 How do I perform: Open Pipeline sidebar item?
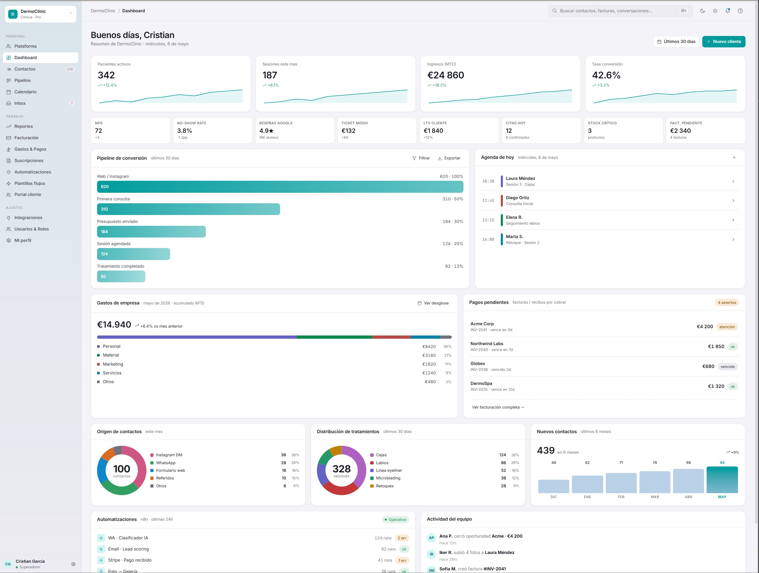pyautogui.click(x=40, y=80)
